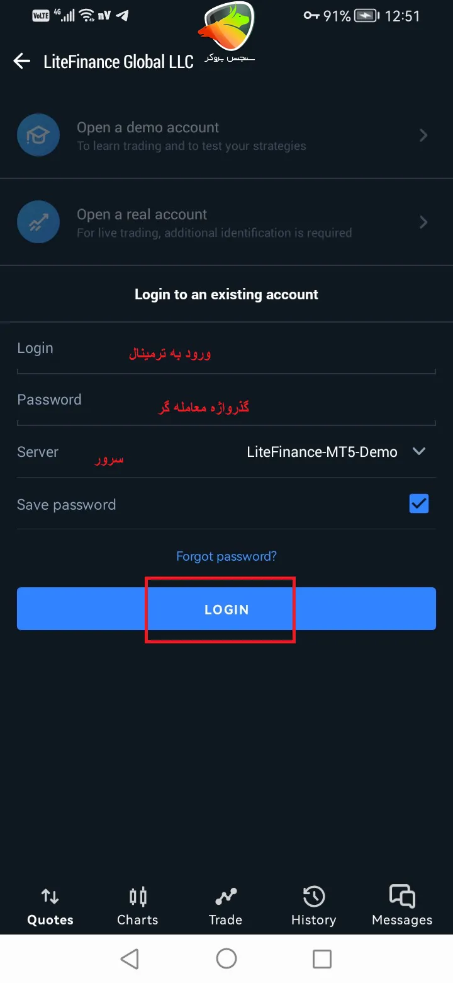This screenshot has width=453, height=983.
Task: Open the Forgot password link
Action: click(226, 556)
